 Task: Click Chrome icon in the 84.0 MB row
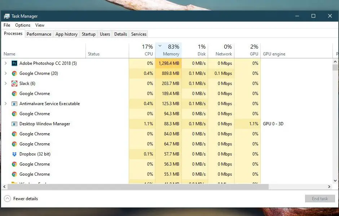click(x=14, y=134)
